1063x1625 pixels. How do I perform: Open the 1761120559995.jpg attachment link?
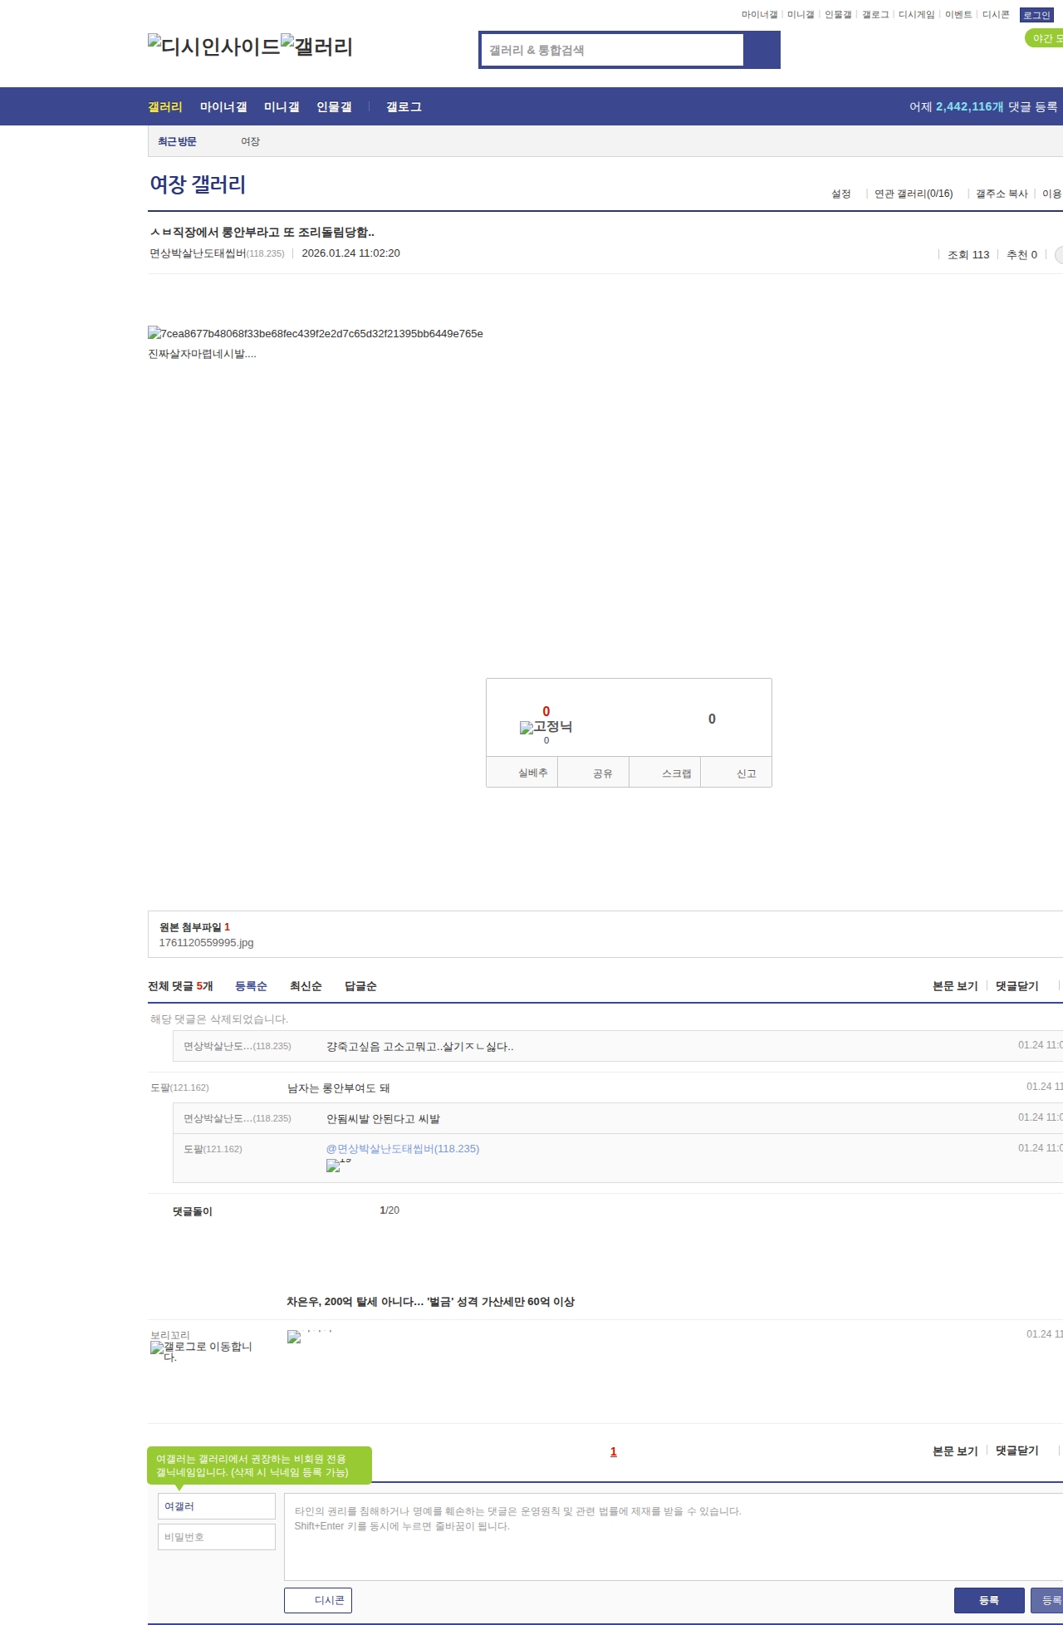[206, 943]
